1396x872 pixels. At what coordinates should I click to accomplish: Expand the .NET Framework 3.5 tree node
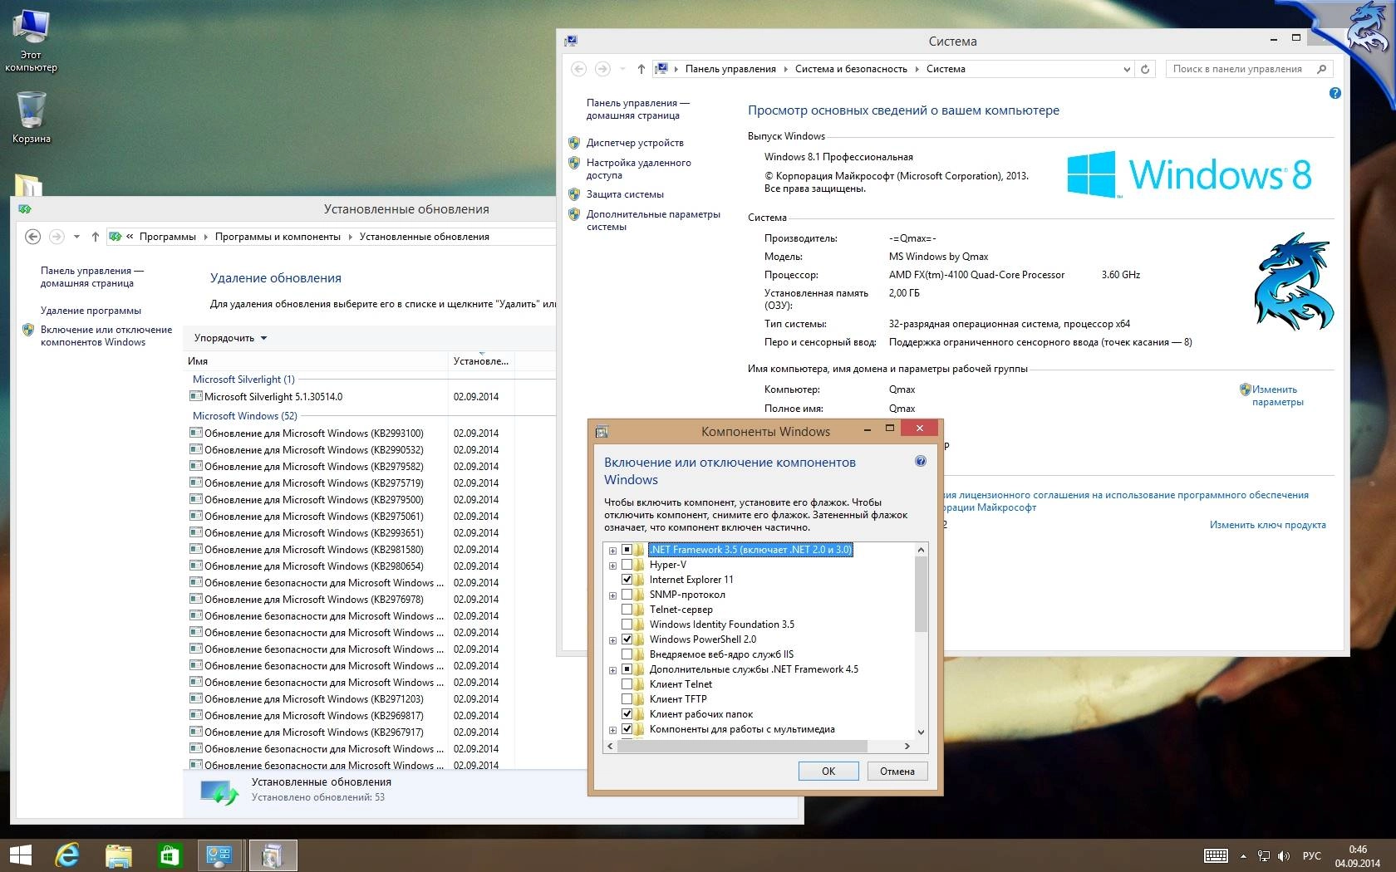coord(612,551)
